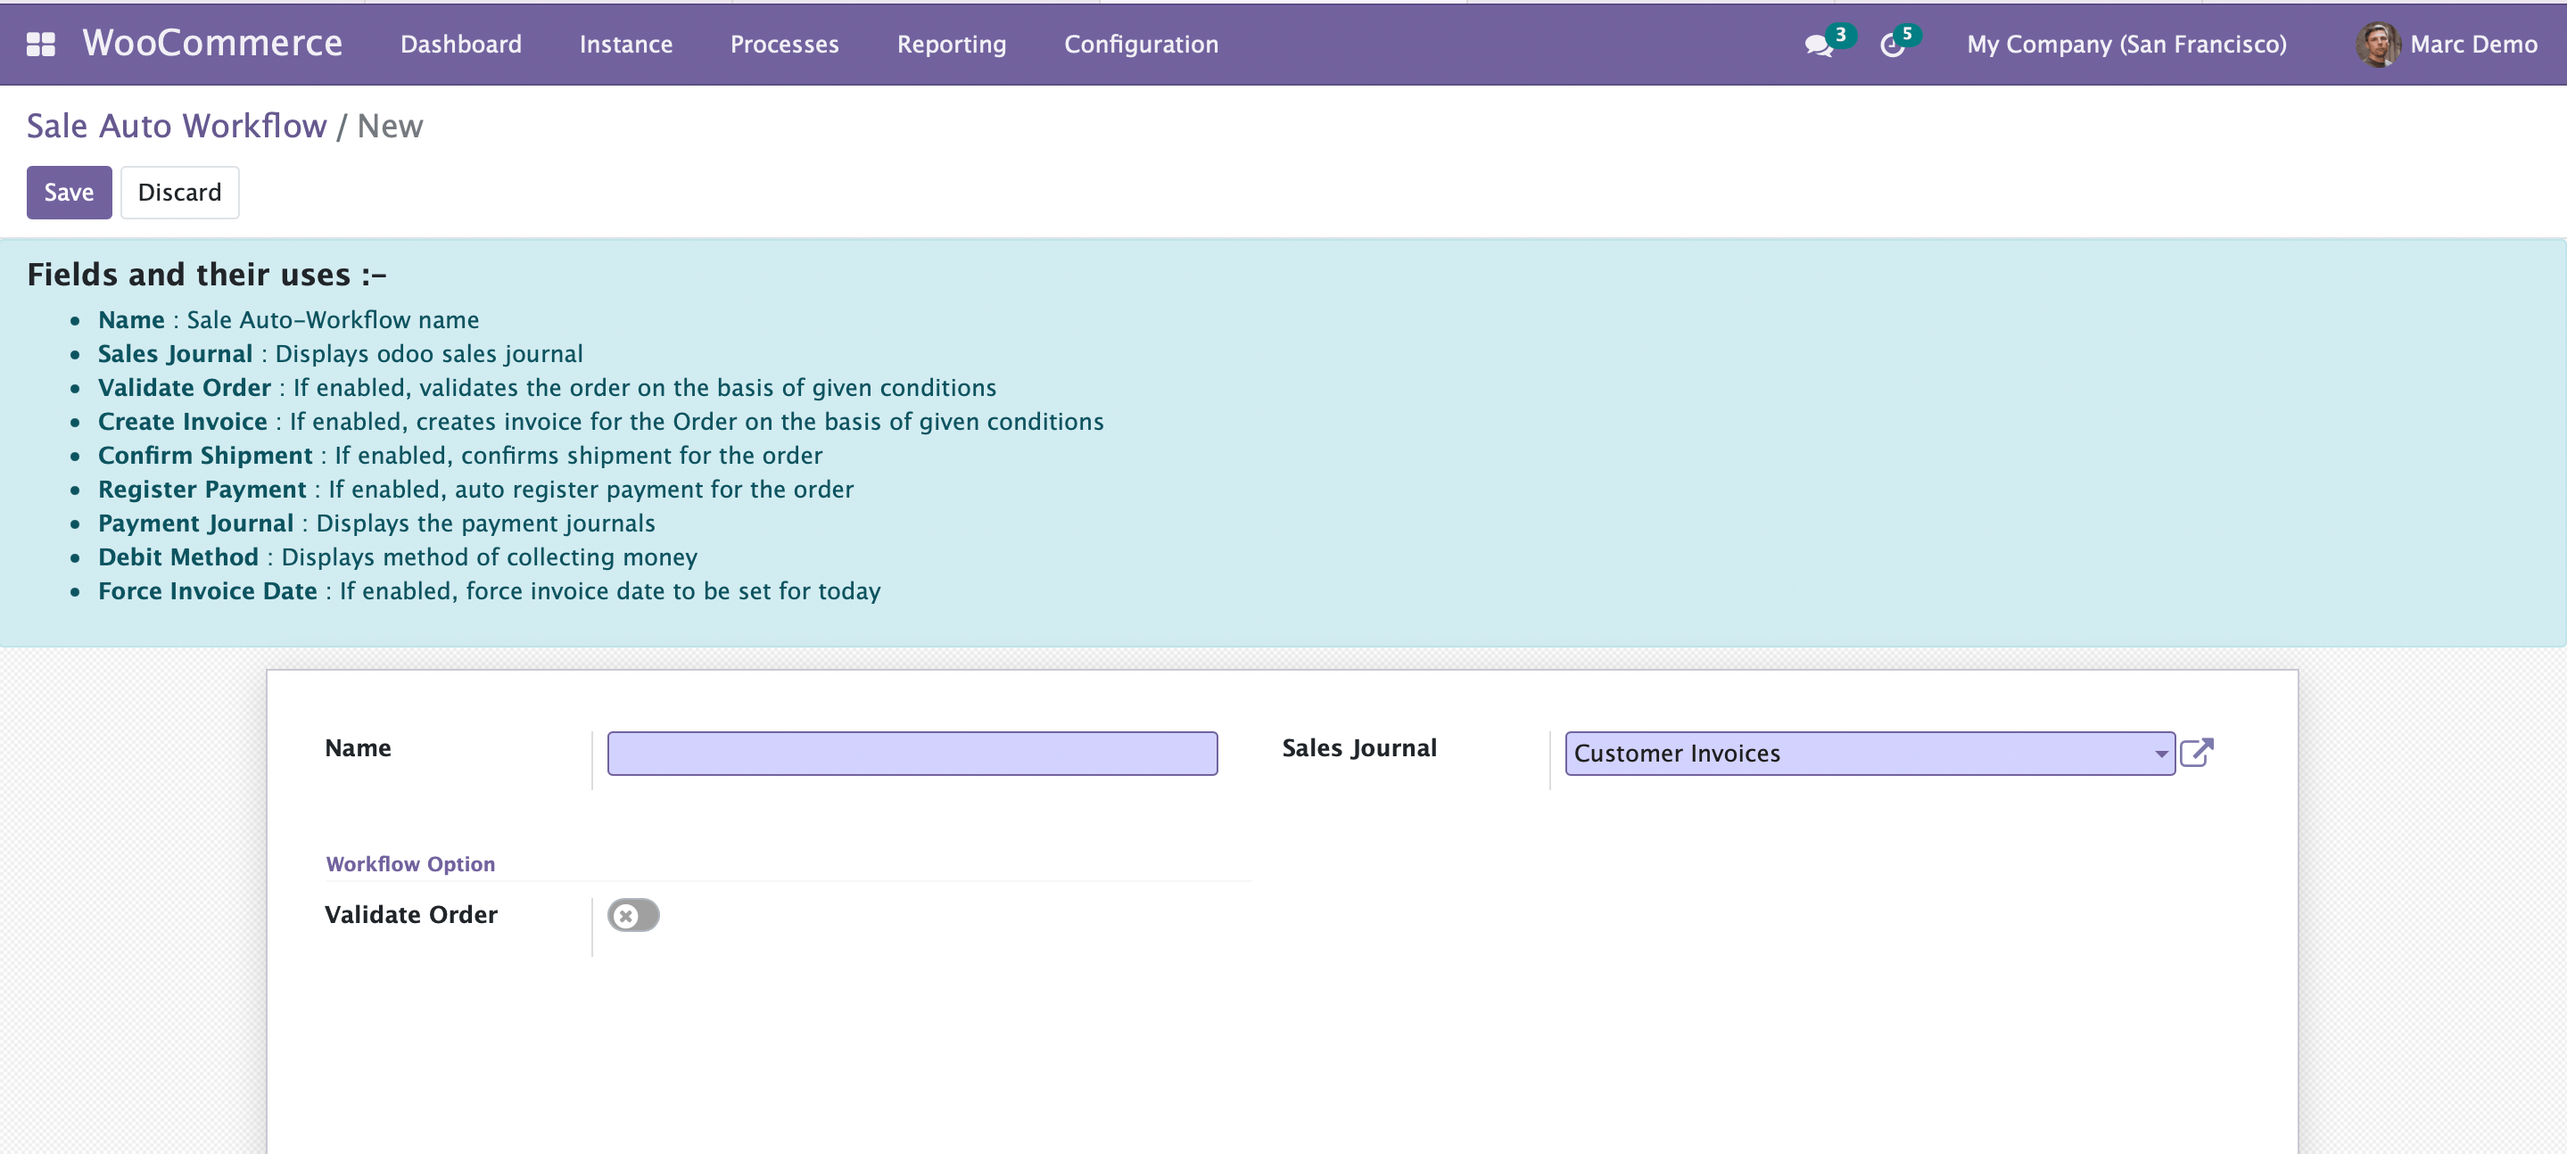Open My Company (San Francisco) switcher
Image resolution: width=2567 pixels, height=1154 pixels.
click(2126, 45)
